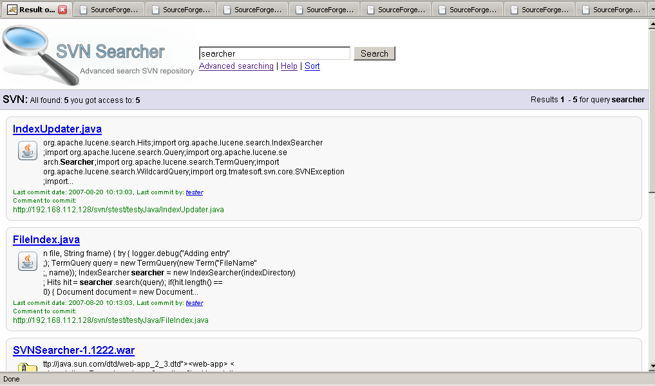Click tester author link under IndexUpdater.java
This screenshot has height=386, width=655.
[x=194, y=192]
